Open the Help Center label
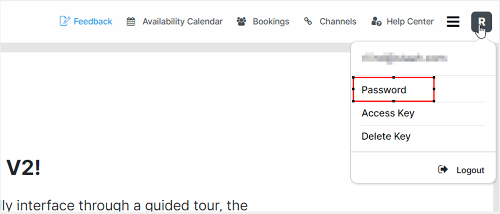 point(410,22)
